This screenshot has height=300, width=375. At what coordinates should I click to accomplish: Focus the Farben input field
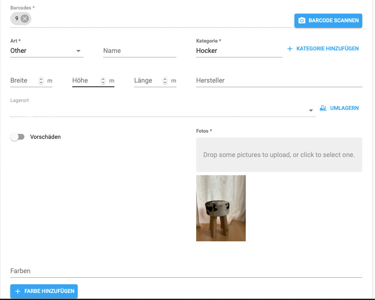(x=186, y=271)
